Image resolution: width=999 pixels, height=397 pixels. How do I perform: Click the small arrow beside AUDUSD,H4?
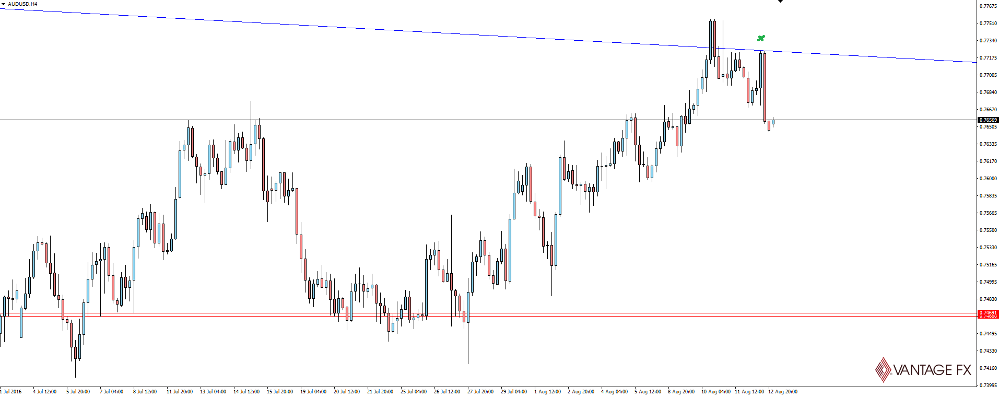click(x=4, y=4)
